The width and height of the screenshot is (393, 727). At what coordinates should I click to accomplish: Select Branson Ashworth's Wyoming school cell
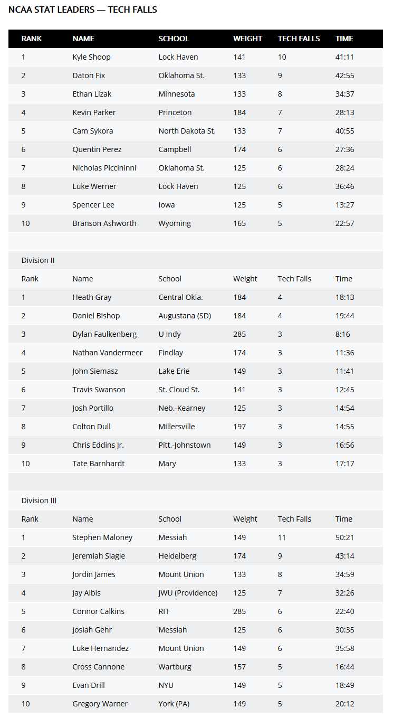175,223
